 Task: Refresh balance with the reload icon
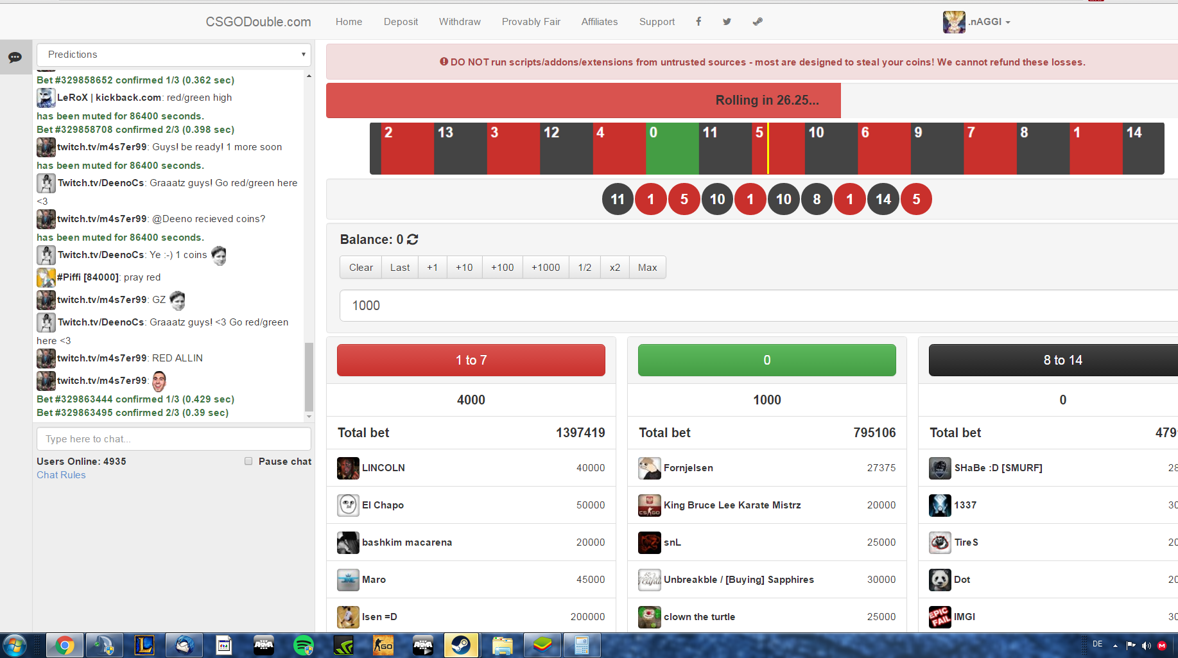[412, 239]
